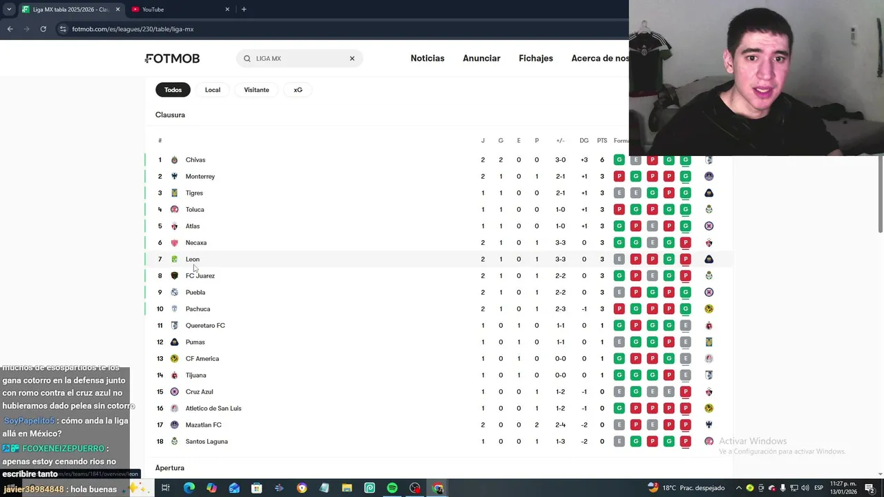Click the Pumas crest icon
Viewport: 884px width, 497px height.
coord(174,342)
